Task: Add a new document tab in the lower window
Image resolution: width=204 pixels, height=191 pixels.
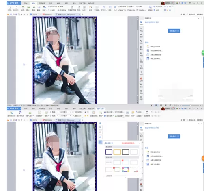Action: pyautogui.click(x=82, y=120)
